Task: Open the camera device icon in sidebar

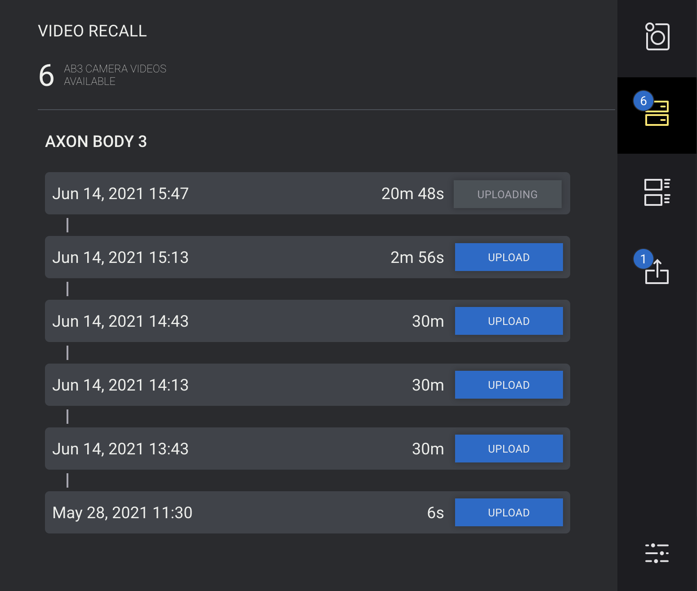Action: 657,36
